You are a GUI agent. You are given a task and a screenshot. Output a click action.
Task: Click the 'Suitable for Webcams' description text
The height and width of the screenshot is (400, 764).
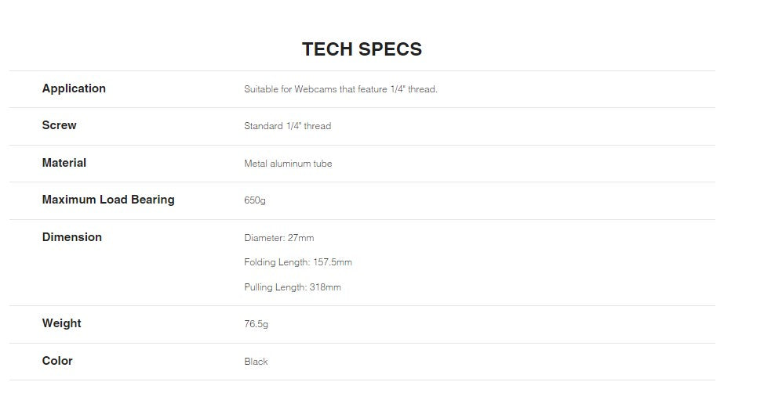click(340, 89)
